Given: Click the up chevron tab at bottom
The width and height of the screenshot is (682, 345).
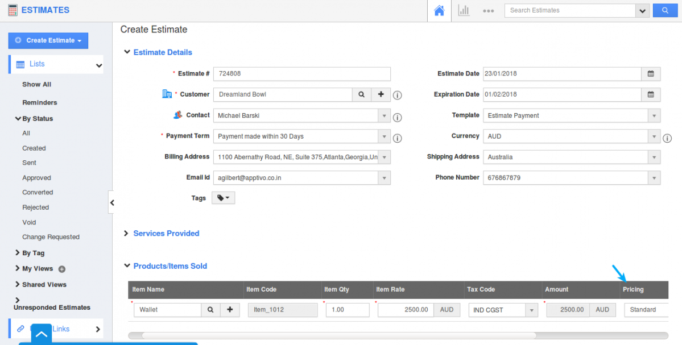Looking at the screenshot, I should (x=42, y=335).
